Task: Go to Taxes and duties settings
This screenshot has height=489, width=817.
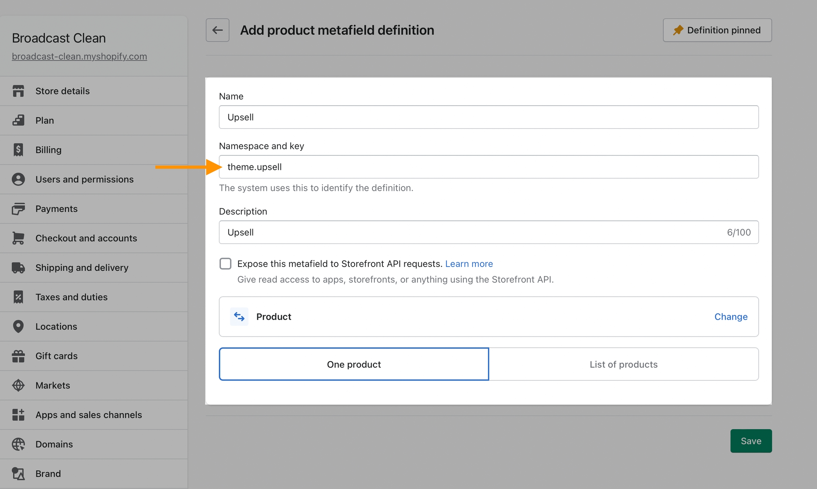Action: click(x=71, y=297)
